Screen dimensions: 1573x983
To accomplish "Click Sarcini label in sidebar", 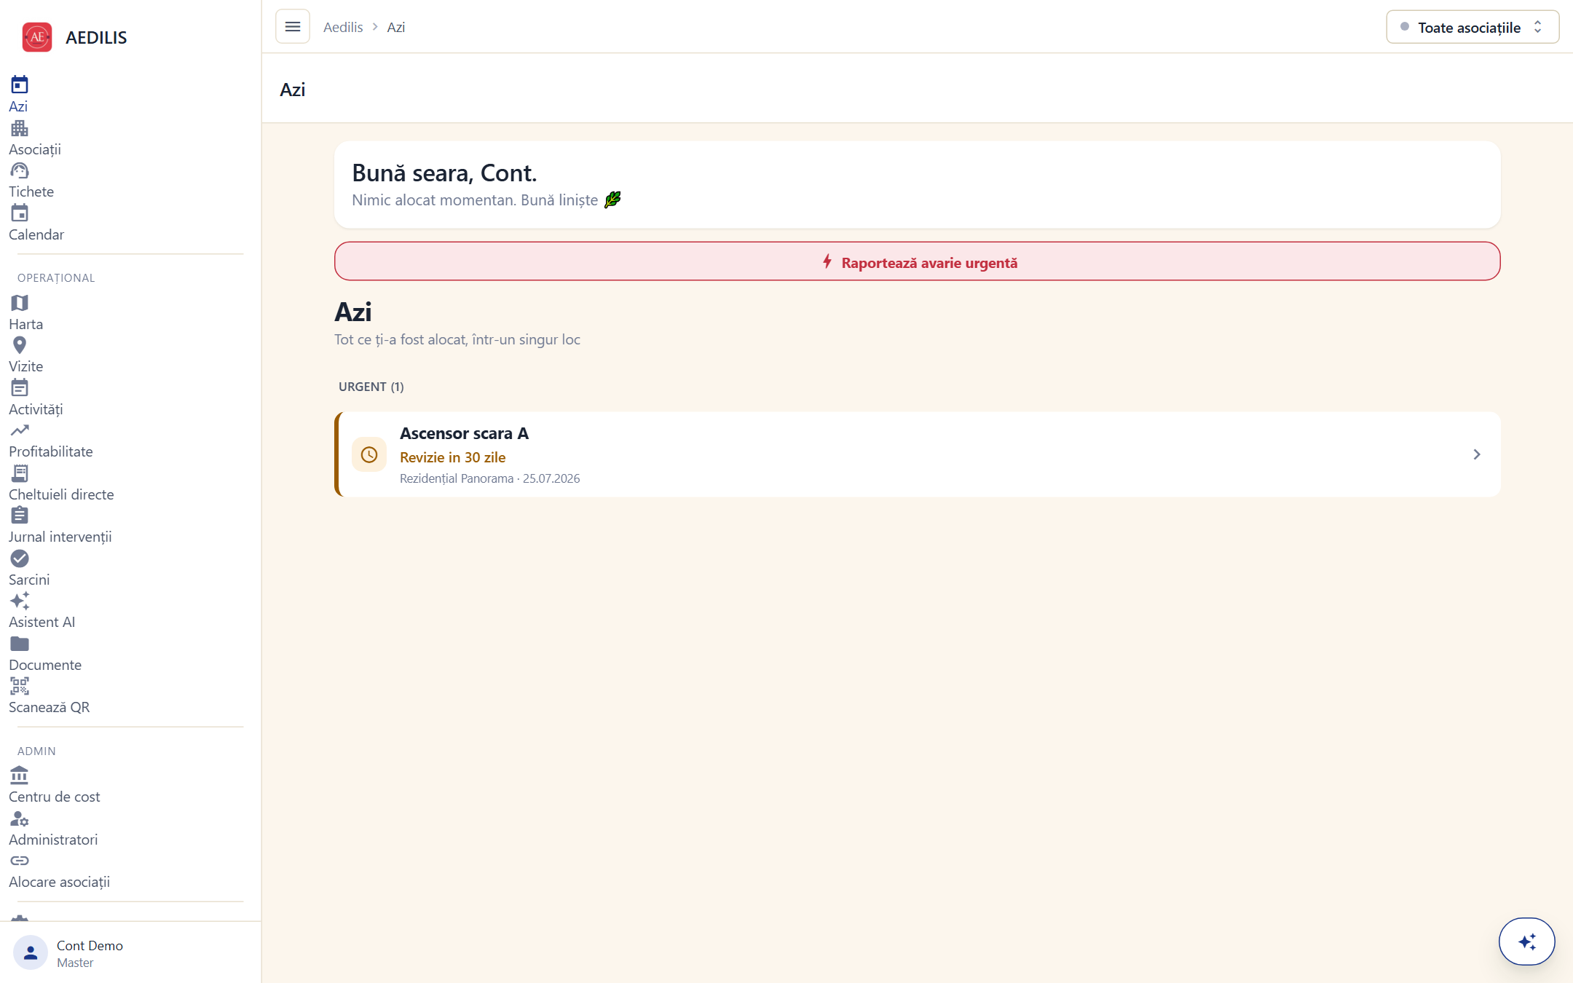I will coord(29,580).
